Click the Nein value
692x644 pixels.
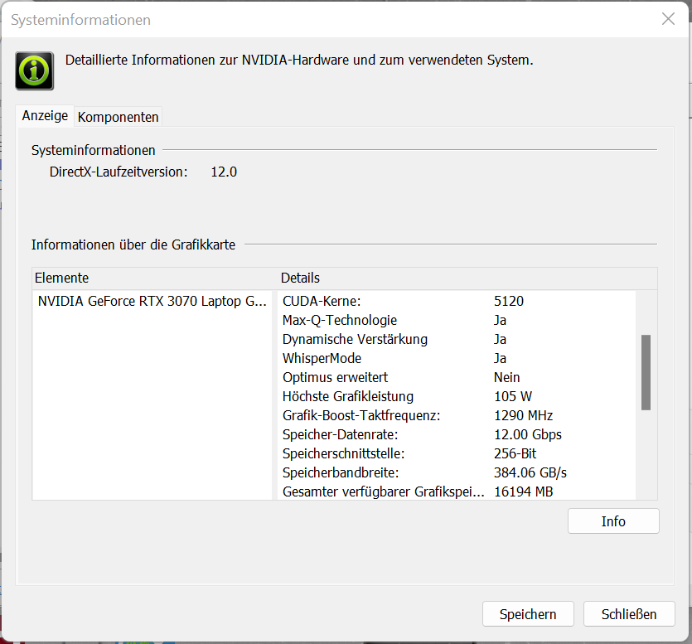(x=506, y=377)
